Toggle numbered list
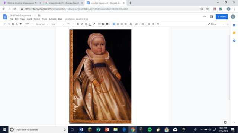The image size is (238, 133). point(136,24)
